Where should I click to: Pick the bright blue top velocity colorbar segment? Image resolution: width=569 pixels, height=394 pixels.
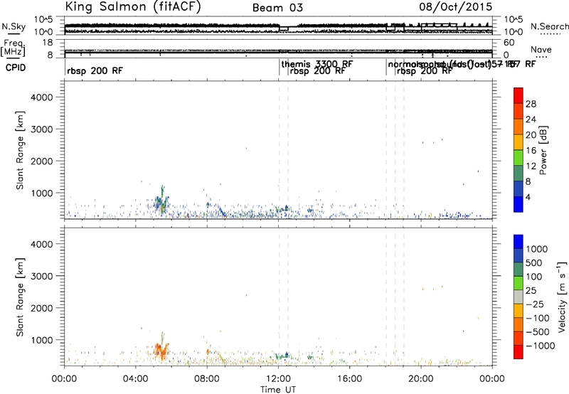(519, 242)
